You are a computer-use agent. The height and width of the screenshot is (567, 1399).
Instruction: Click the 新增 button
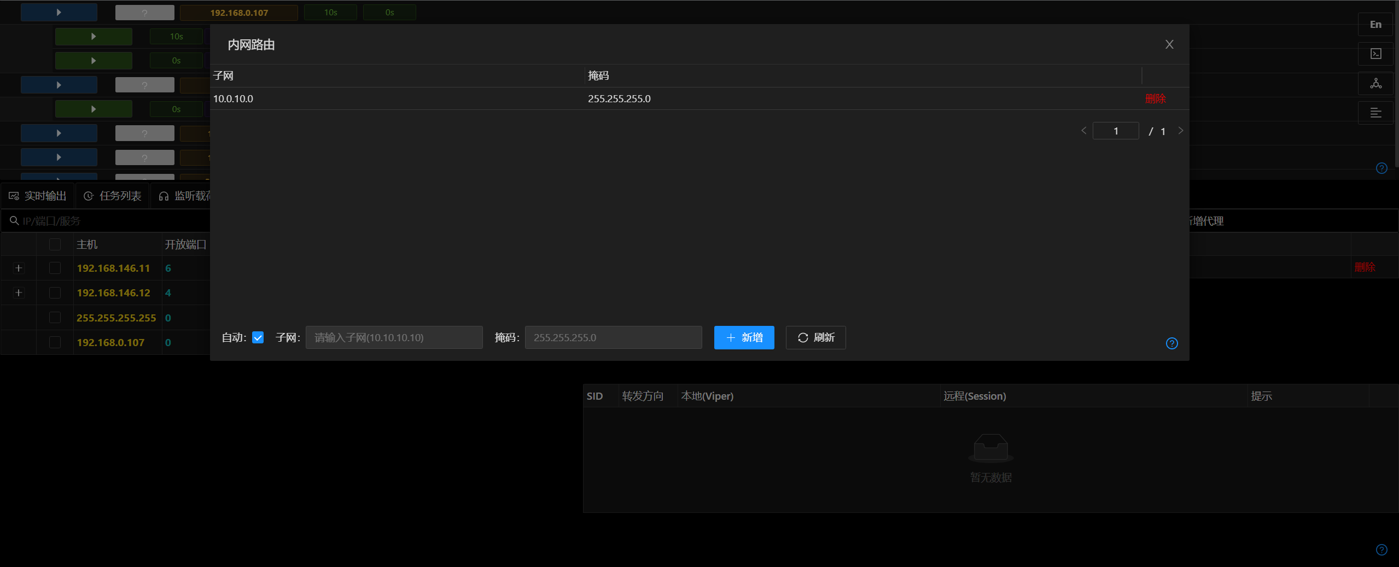click(744, 337)
